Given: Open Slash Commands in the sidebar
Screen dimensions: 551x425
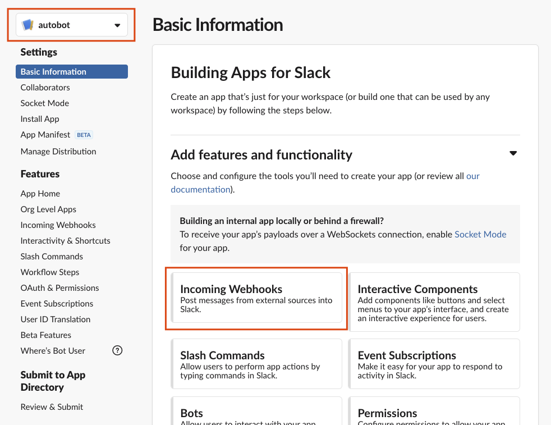Looking at the screenshot, I should click(52, 257).
